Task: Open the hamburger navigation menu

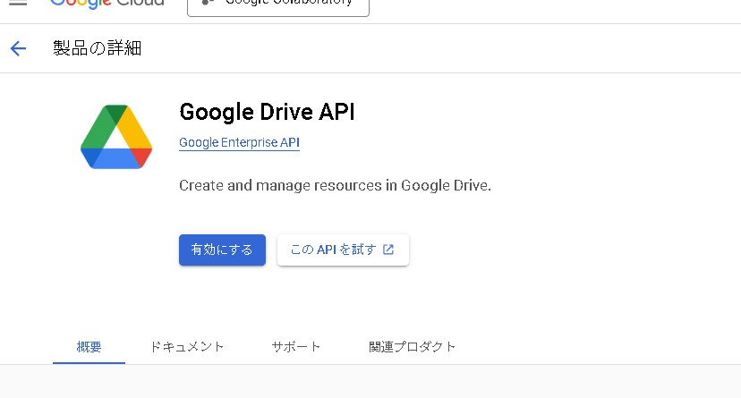Action: [x=18, y=3]
